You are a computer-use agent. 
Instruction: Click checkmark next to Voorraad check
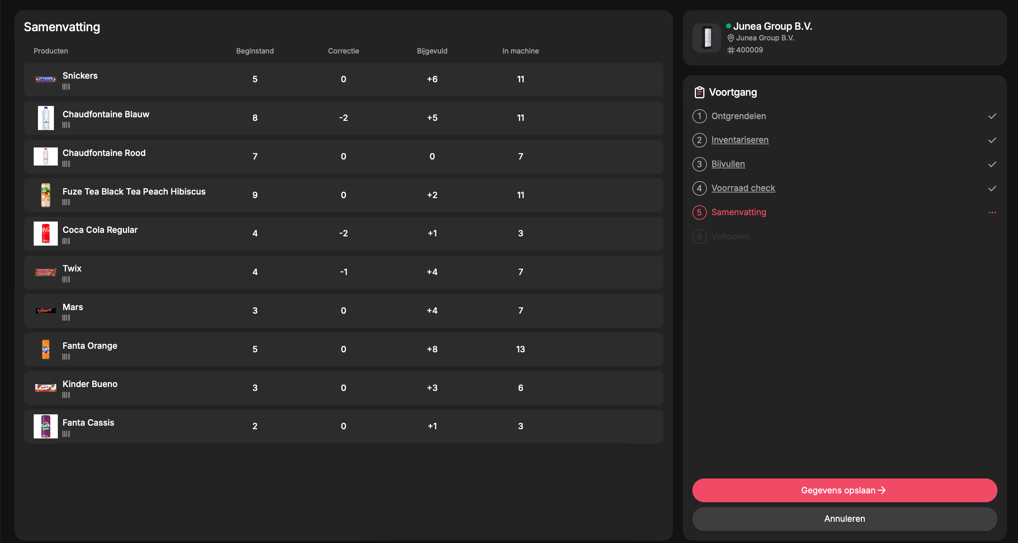point(992,188)
